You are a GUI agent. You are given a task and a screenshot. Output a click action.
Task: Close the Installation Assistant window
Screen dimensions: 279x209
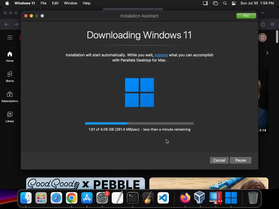[x=26, y=16]
